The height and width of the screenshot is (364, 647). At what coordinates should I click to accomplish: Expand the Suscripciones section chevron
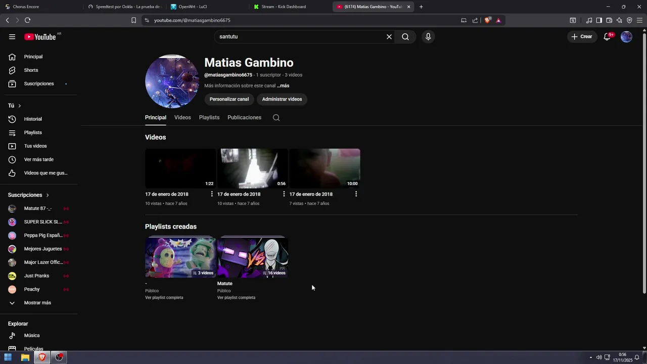[x=48, y=195]
